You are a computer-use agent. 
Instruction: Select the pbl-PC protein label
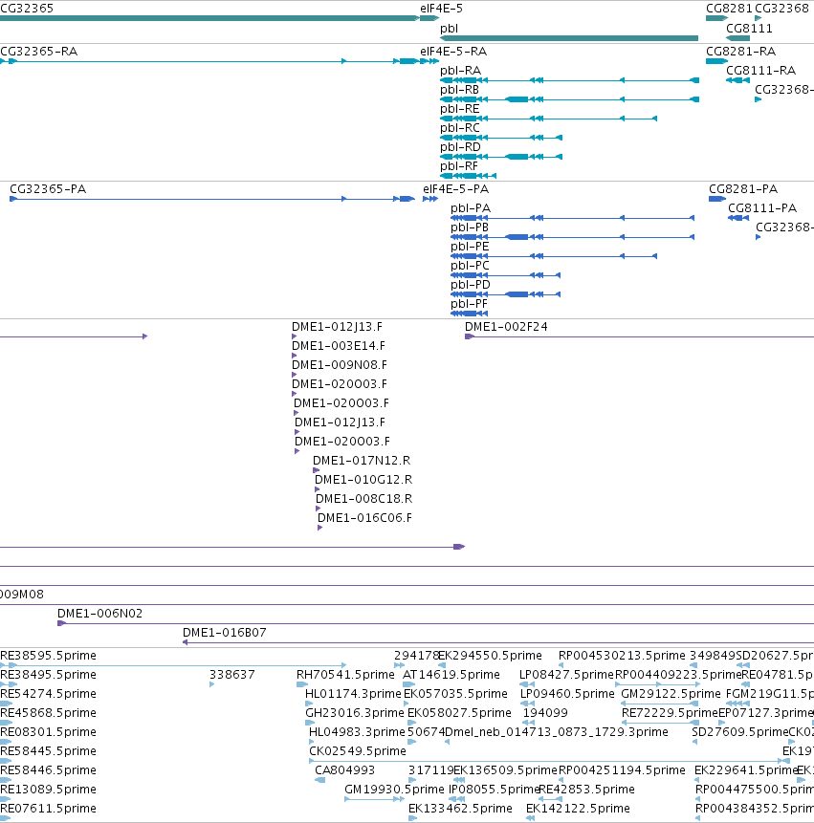click(470, 266)
